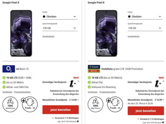This screenshot has height=124, width=166.
Task: Click the o2 carrier logo
Action: [x=9, y=69]
